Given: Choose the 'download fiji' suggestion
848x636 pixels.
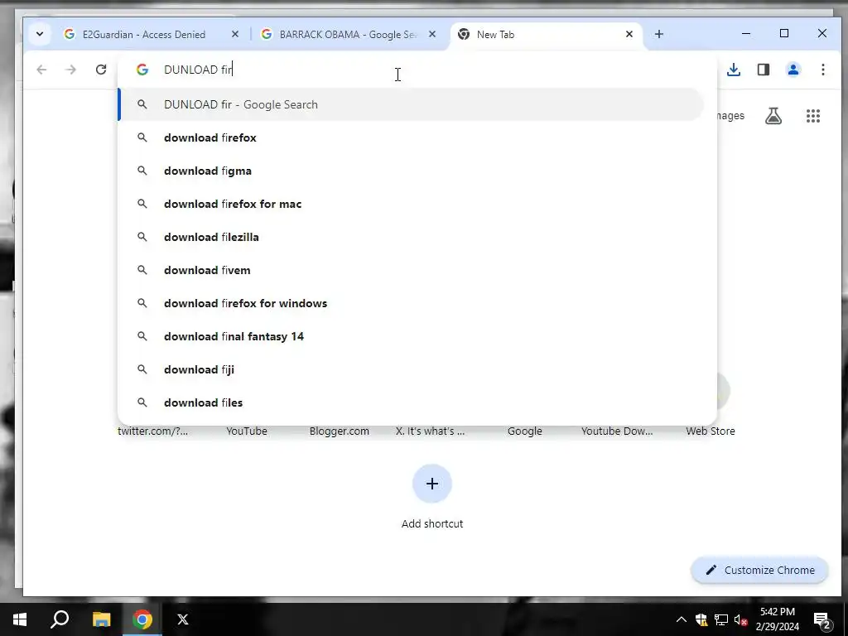Looking at the screenshot, I should tap(411, 369).
